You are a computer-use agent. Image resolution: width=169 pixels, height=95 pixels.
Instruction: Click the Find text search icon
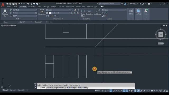coord(36,13)
